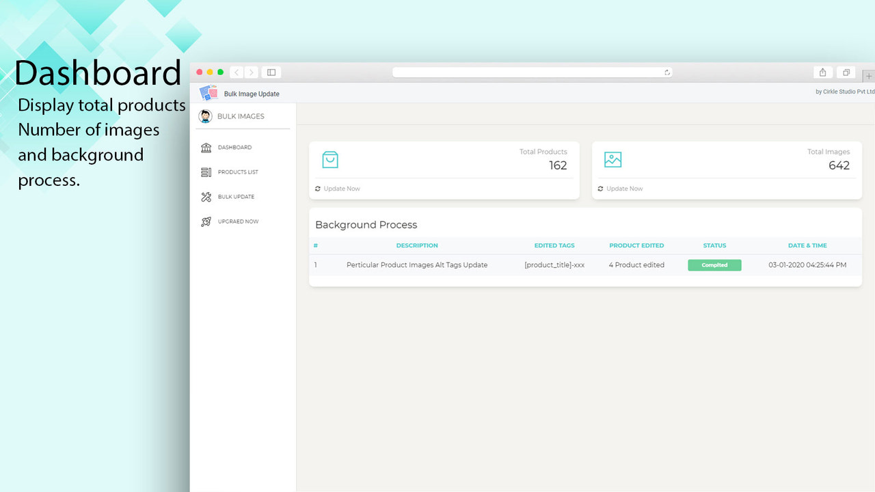Select the Dashboard sidebar icon
Viewport: 875px width, 492px height.
pyautogui.click(x=206, y=147)
